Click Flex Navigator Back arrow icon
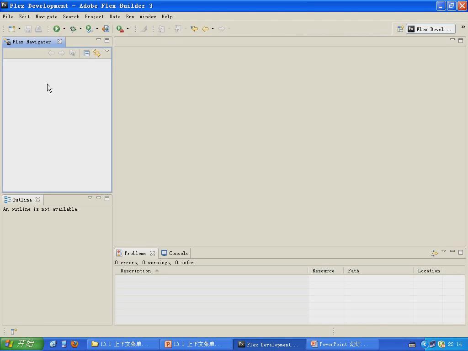Screen dimensions: 468x351 point(51,53)
